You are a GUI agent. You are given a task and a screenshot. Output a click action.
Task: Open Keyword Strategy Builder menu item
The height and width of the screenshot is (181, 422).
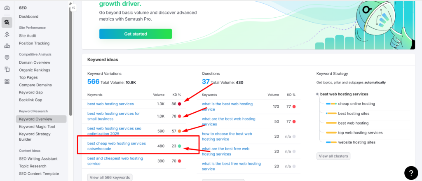click(x=35, y=137)
